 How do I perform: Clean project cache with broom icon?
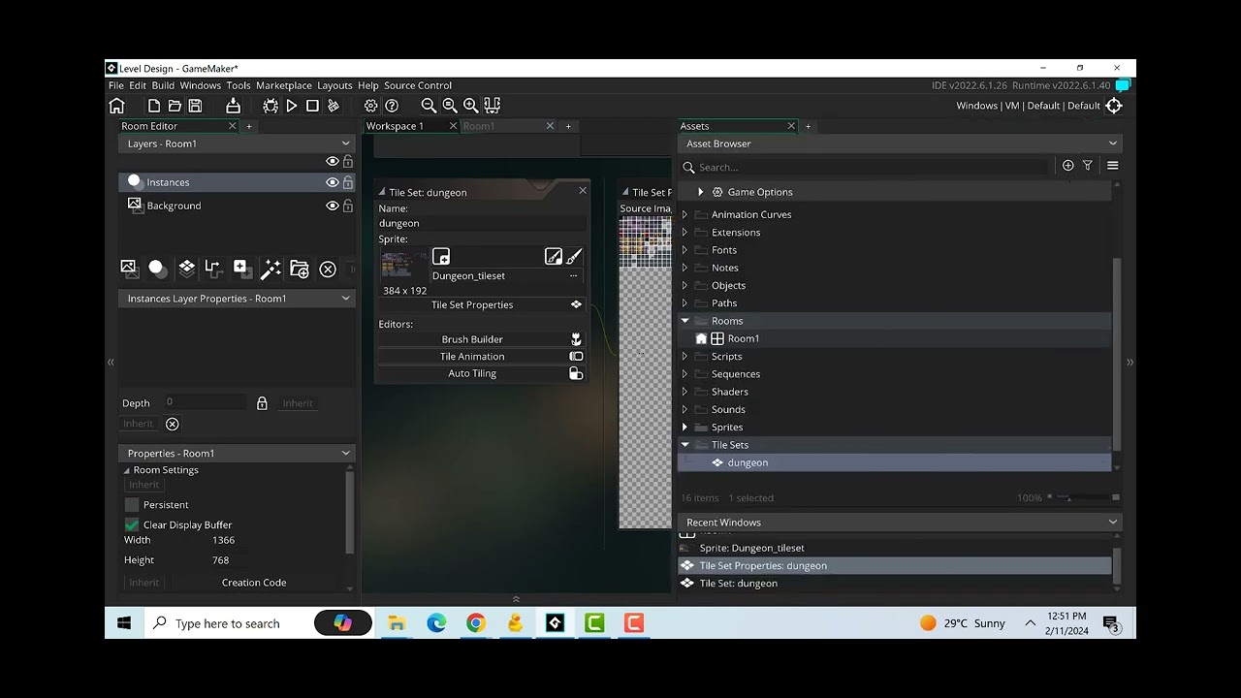click(x=334, y=106)
